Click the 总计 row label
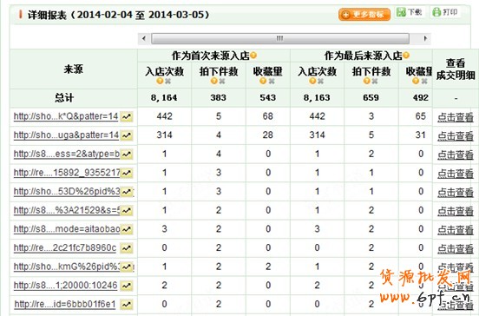This screenshot has width=479, height=316. tap(64, 98)
